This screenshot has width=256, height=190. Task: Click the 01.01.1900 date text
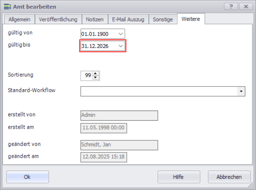coord(95,34)
